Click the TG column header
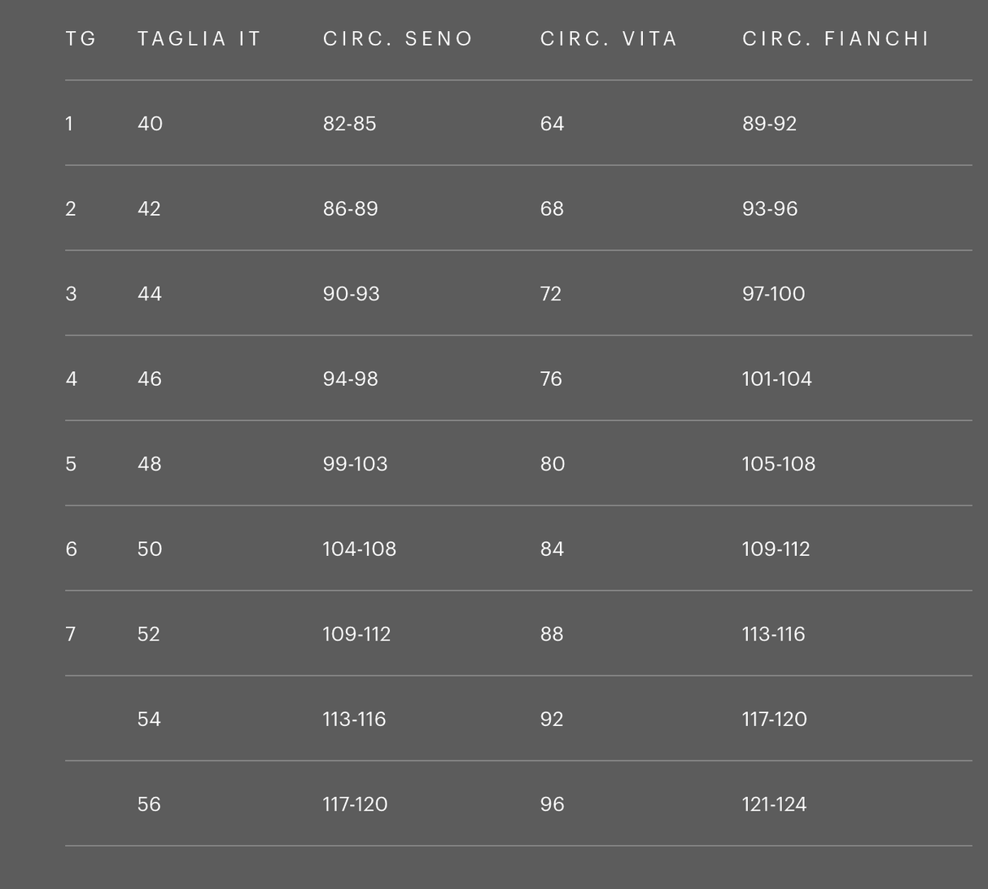 (81, 39)
